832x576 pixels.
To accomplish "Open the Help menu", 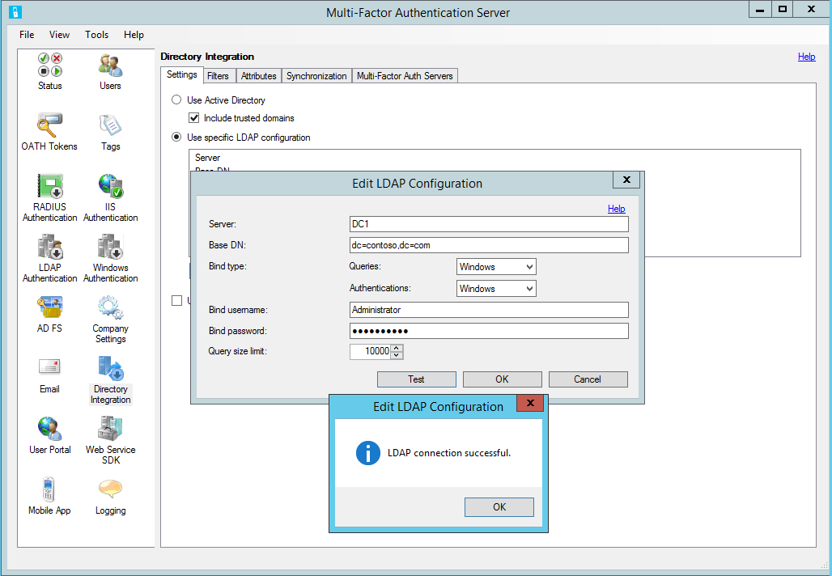I will (134, 35).
